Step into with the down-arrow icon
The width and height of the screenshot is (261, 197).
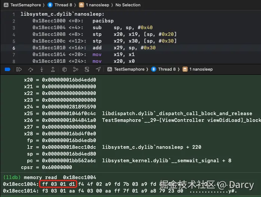tap(42, 70)
